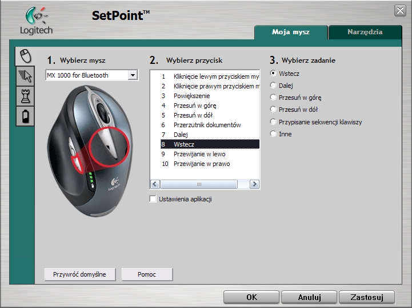Image resolution: width=412 pixels, height=308 pixels.
Task: Switch to the Moja mysz tab
Action: 291,32
